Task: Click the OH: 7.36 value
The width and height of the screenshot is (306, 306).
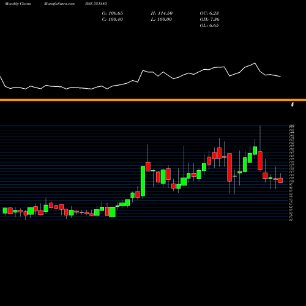Action: coord(210,20)
